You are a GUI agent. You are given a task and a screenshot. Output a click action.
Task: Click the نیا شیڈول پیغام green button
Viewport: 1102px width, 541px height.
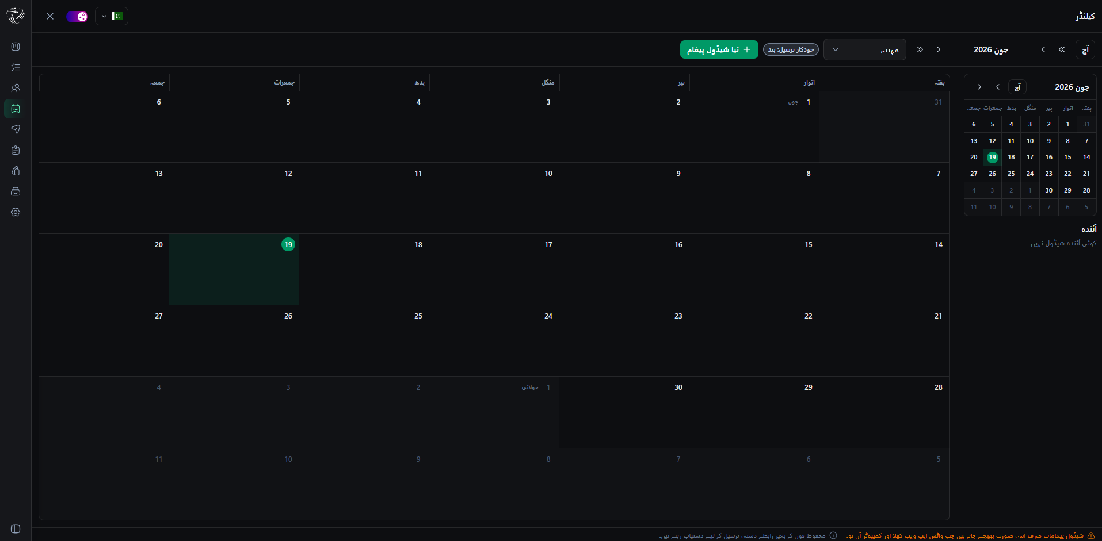[719, 49]
